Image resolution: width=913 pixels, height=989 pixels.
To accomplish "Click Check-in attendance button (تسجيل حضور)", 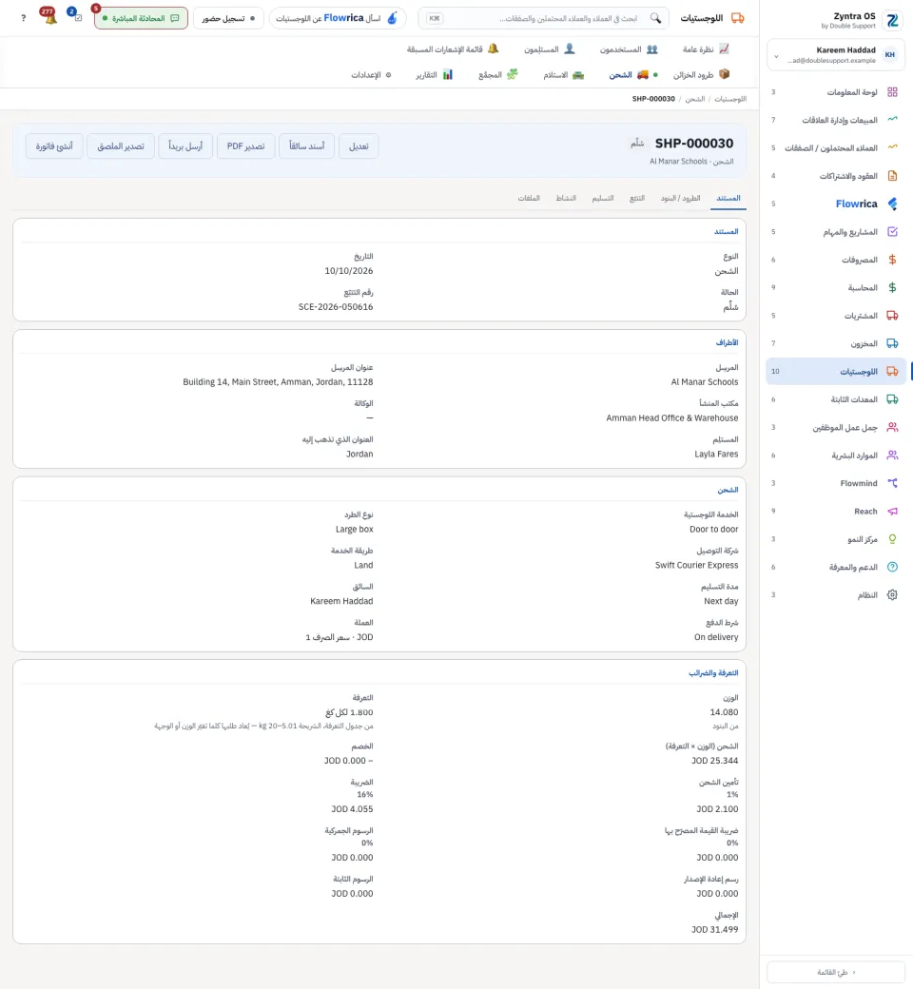I will 228,18.
